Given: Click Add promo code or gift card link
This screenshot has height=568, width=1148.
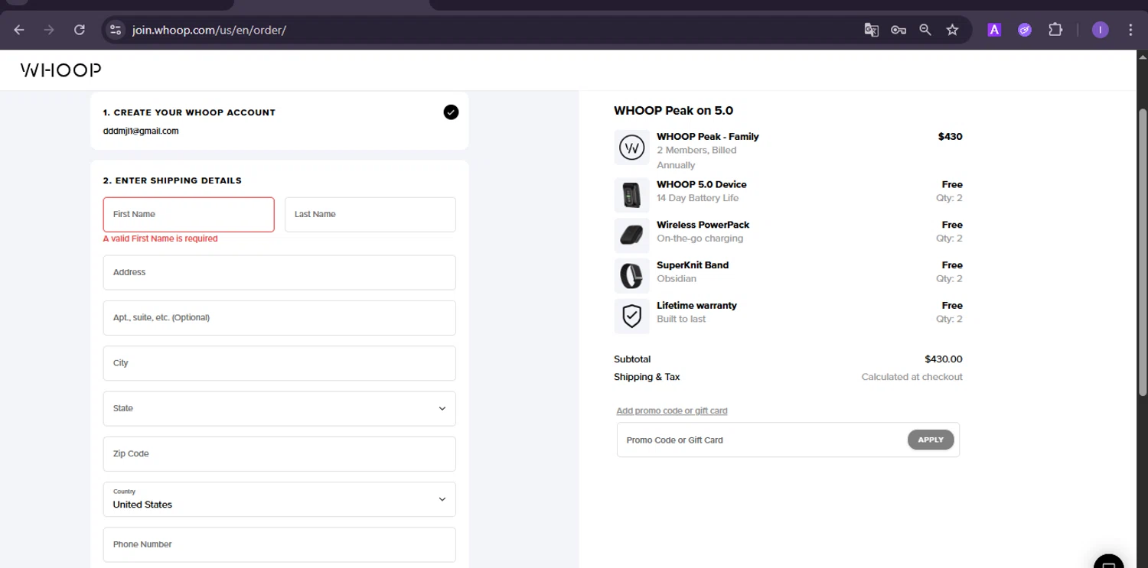Looking at the screenshot, I should [x=672, y=411].
